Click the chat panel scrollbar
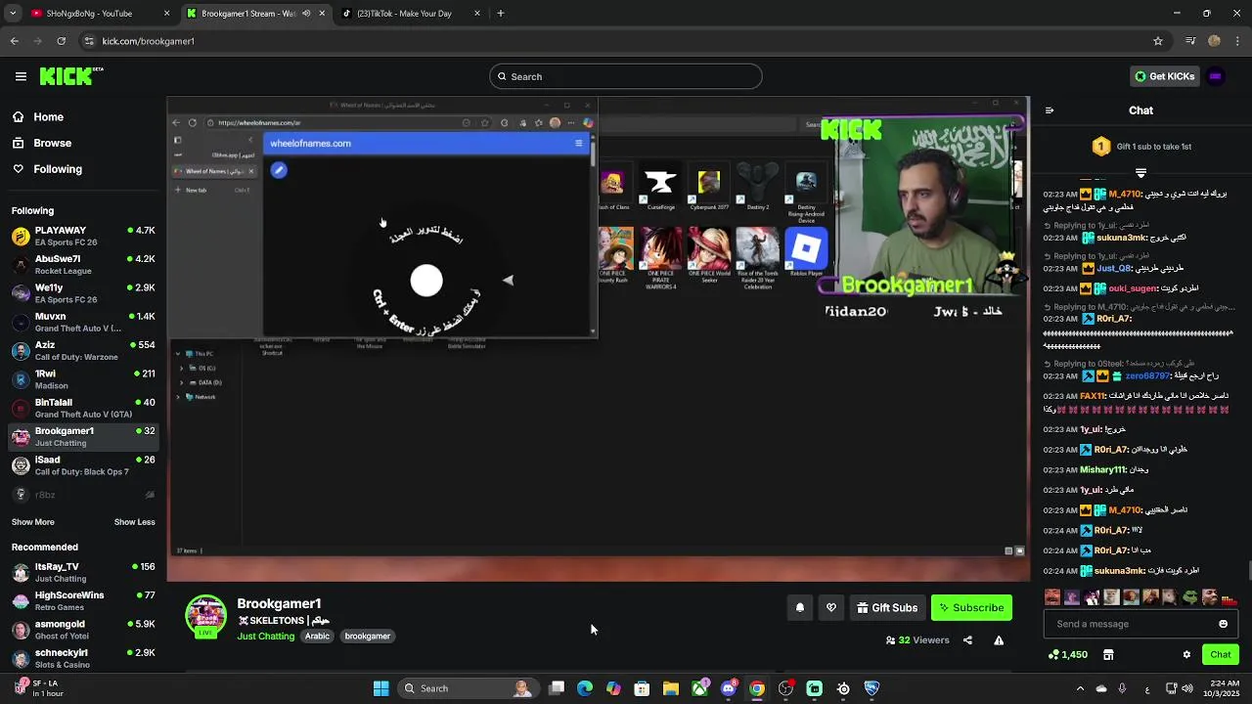This screenshot has height=704, width=1252. 1249,571
